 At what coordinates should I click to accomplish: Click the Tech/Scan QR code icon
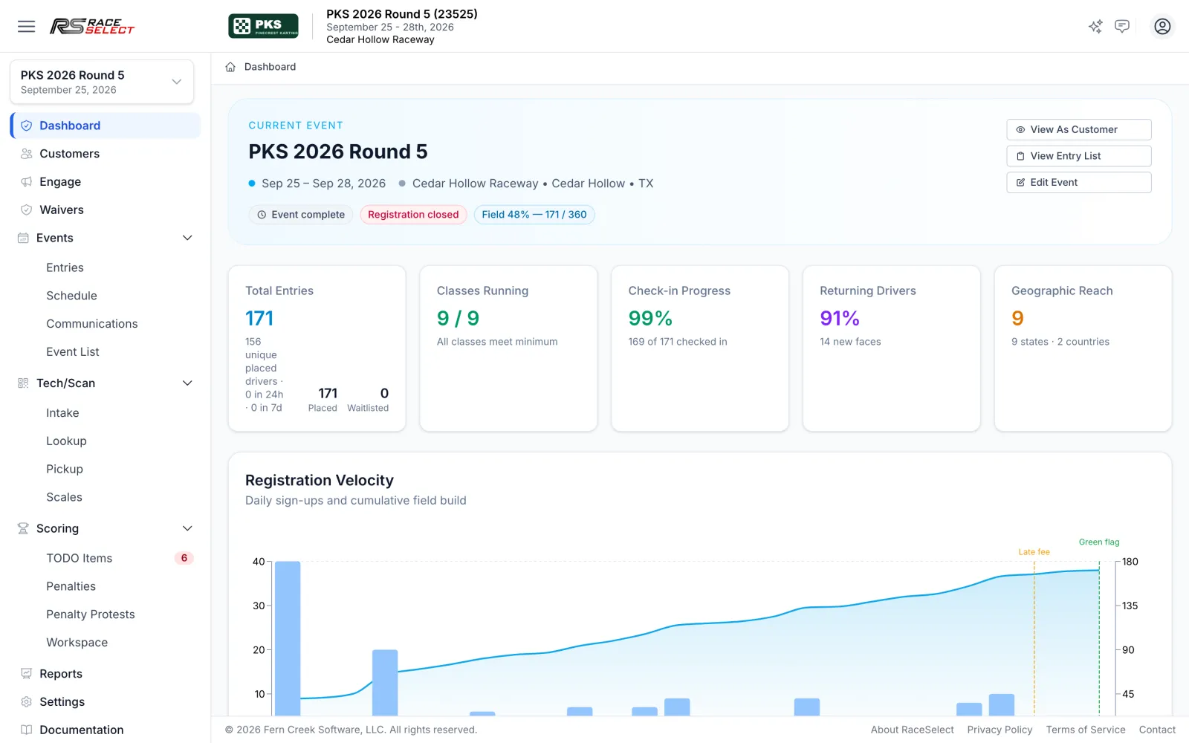pyautogui.click(x=23, y=383)
